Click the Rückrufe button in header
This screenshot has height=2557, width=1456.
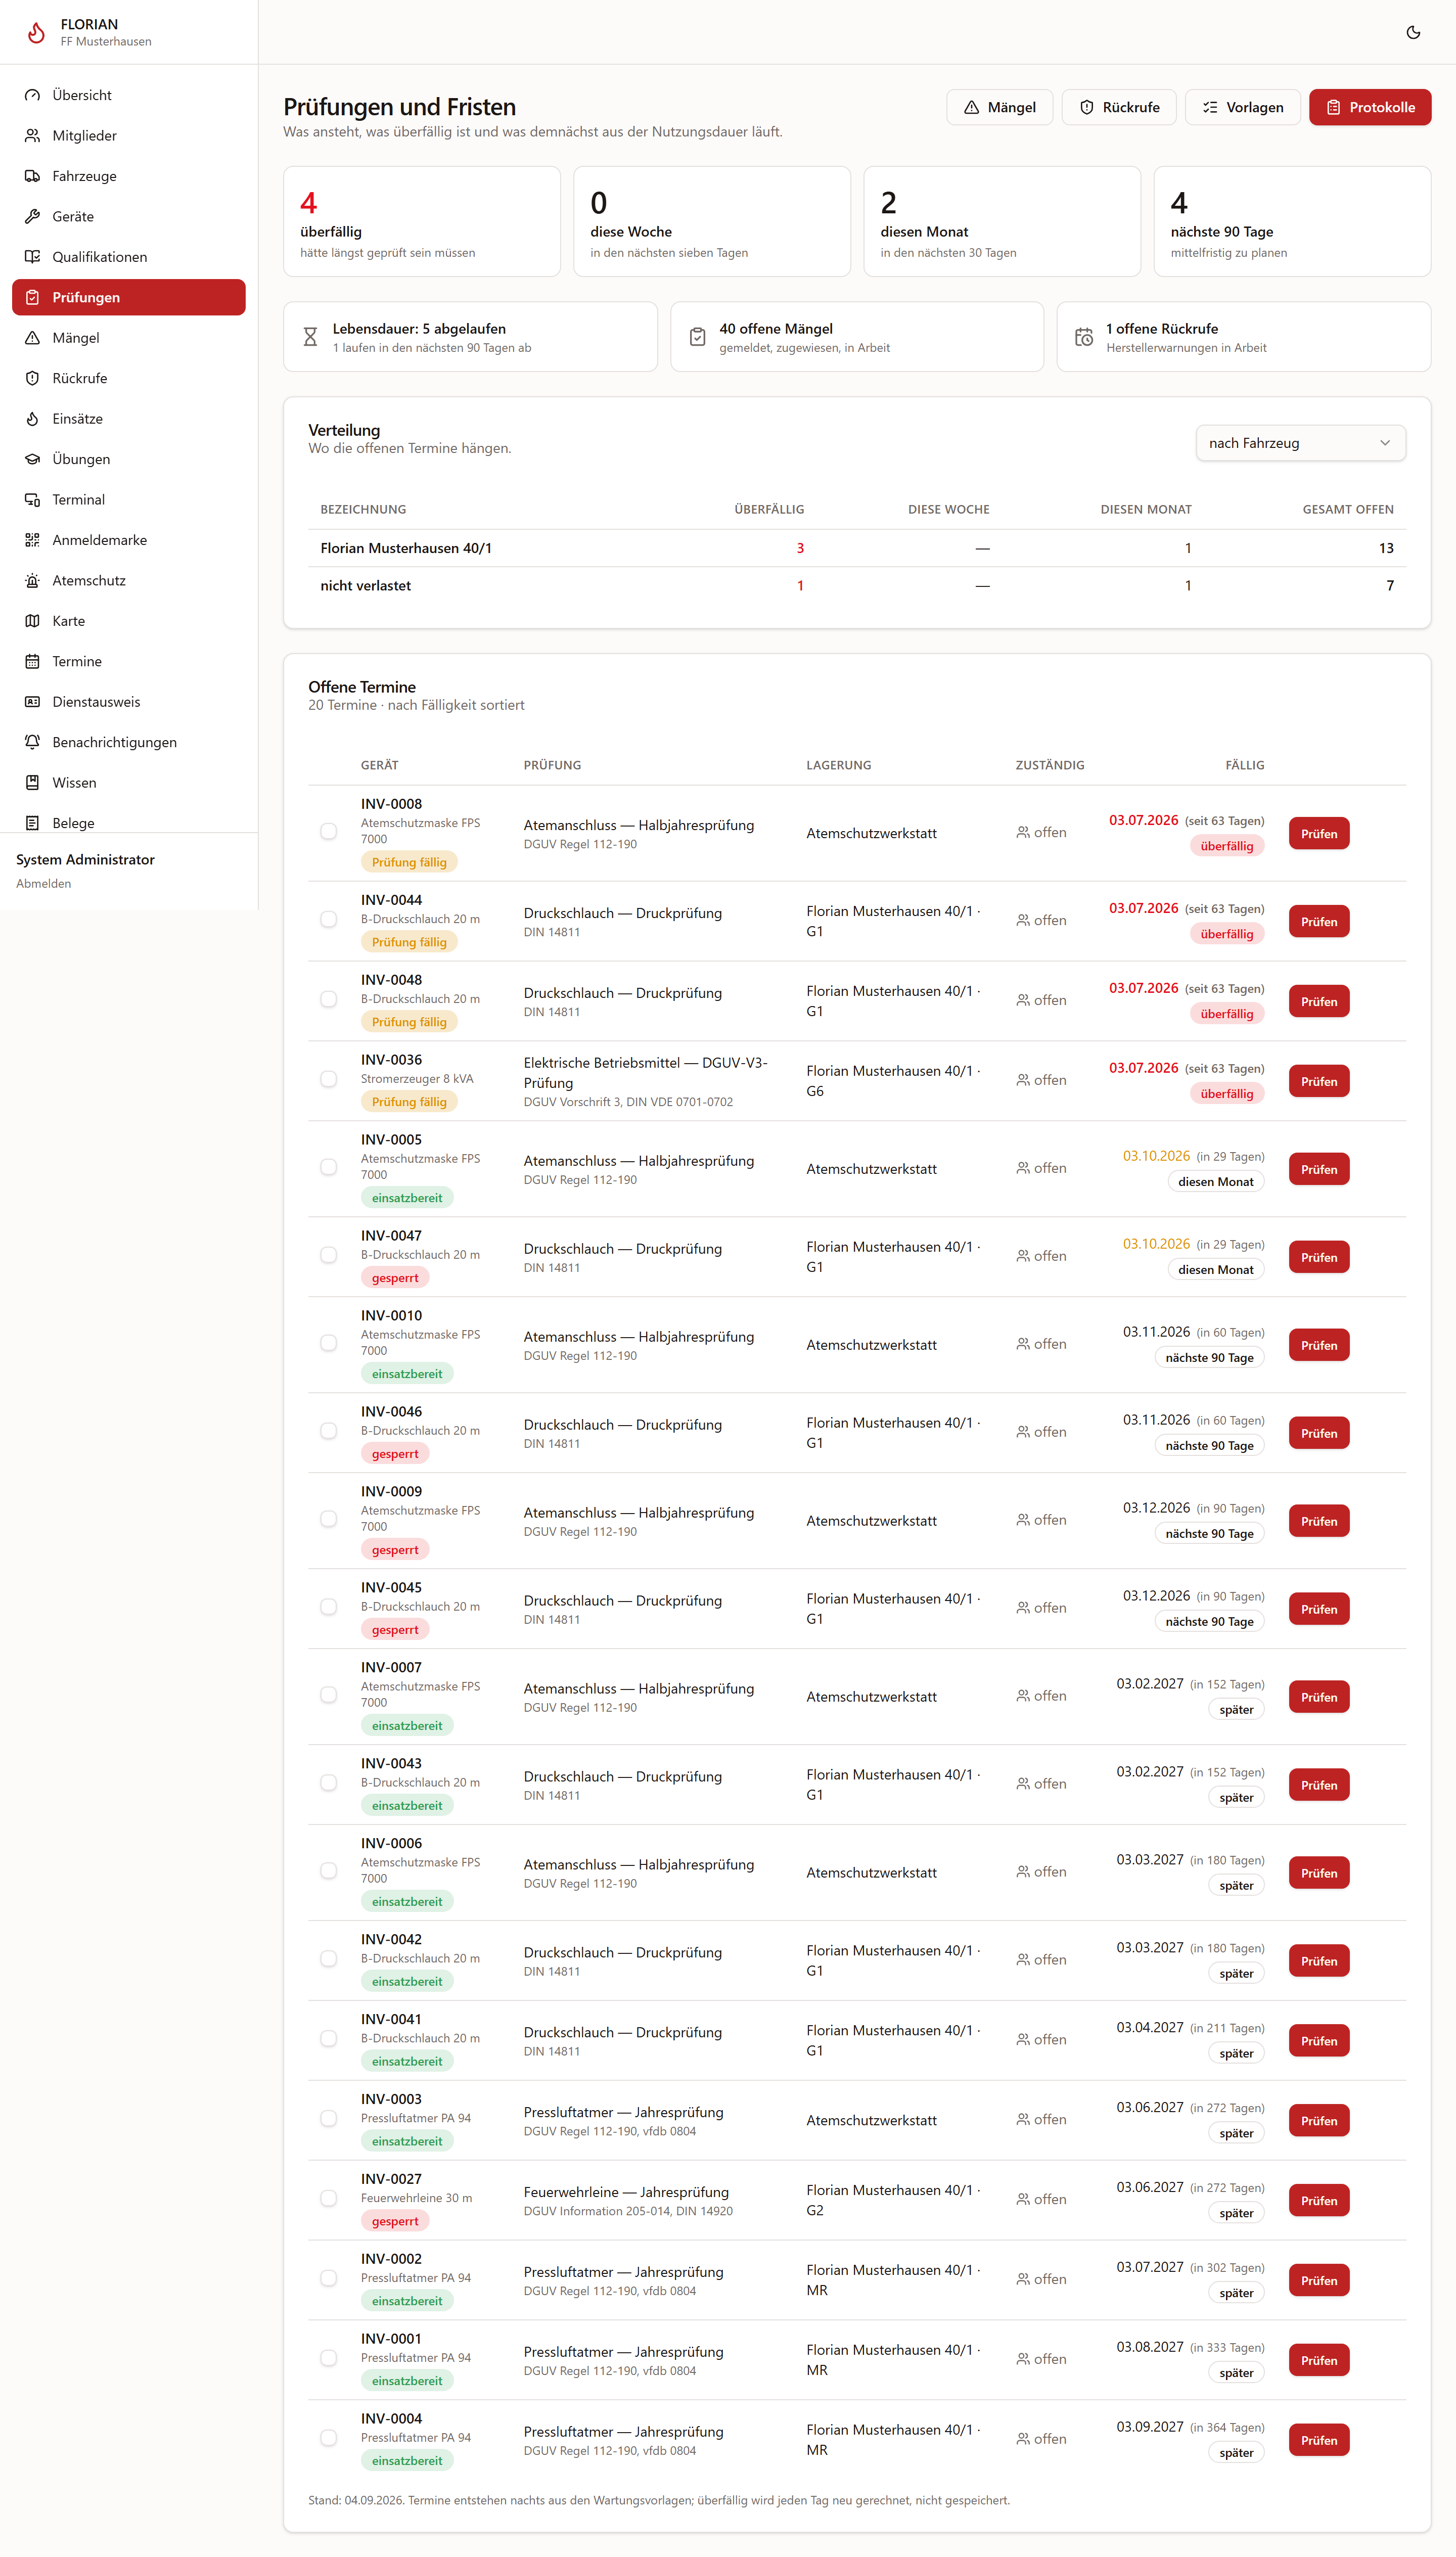pyautogui.click(x=1119, y=107)
